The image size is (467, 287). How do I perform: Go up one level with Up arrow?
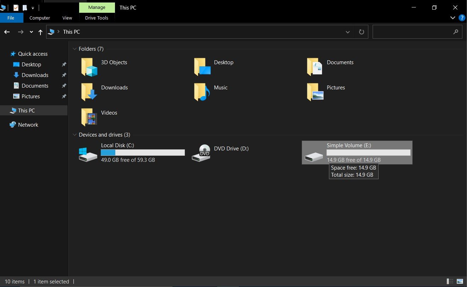click(40, 32)
